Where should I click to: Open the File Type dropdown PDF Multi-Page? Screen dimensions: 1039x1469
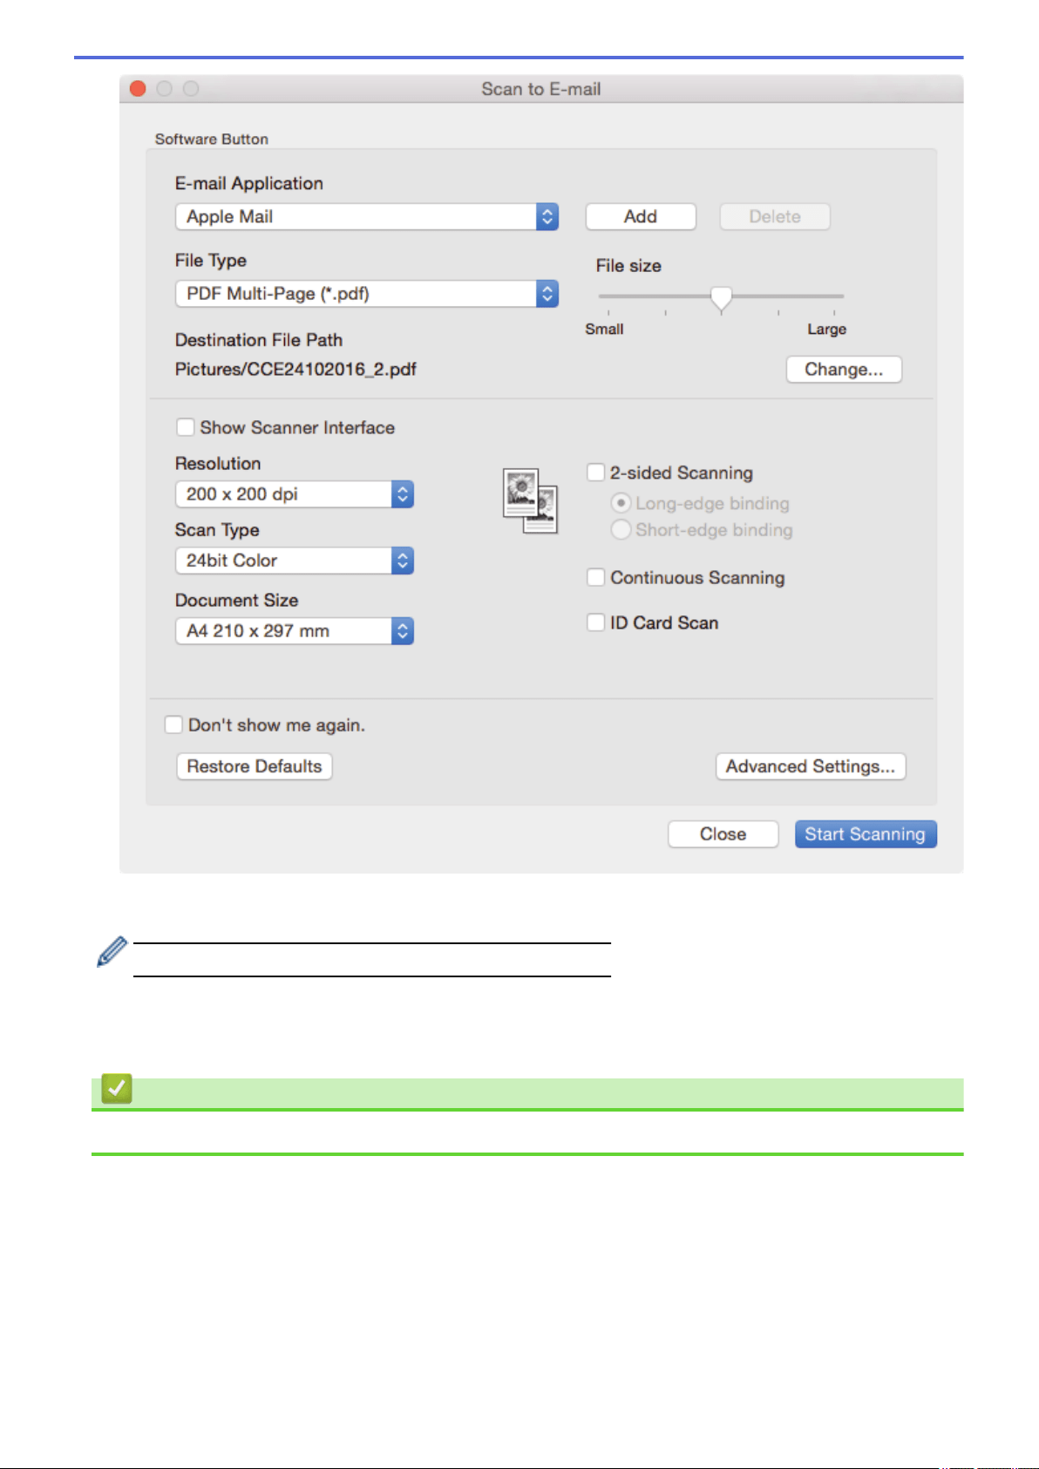[x=367, y=294]
